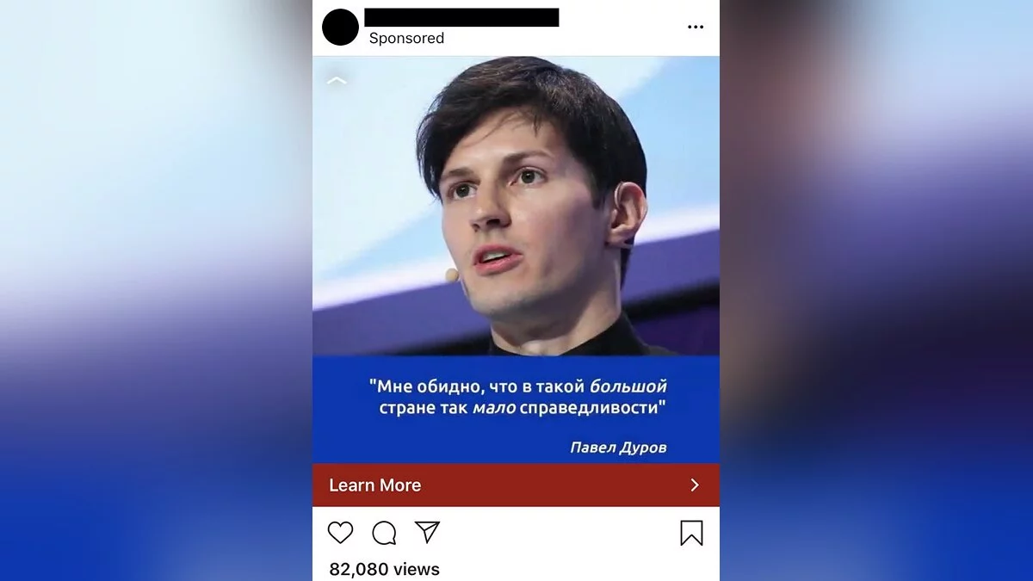Click the Павел Дуров attribution text
This screenshot has height=581, width=1033.
pyautogui.click(x=618, y=448)
